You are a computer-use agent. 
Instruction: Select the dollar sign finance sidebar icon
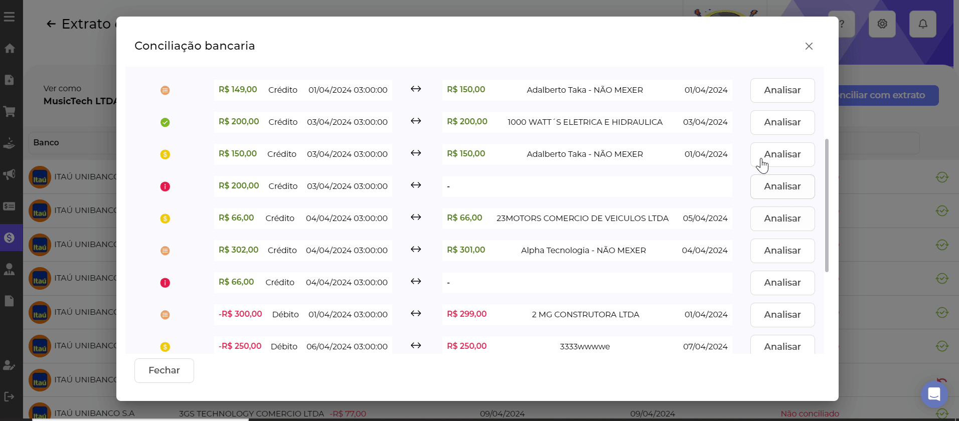10,238
